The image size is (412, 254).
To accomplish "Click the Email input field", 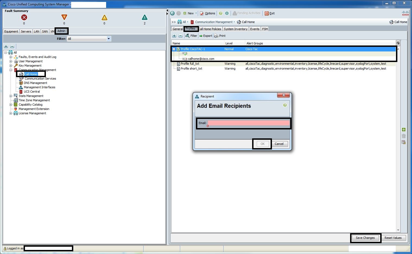I will coord(248,123).
